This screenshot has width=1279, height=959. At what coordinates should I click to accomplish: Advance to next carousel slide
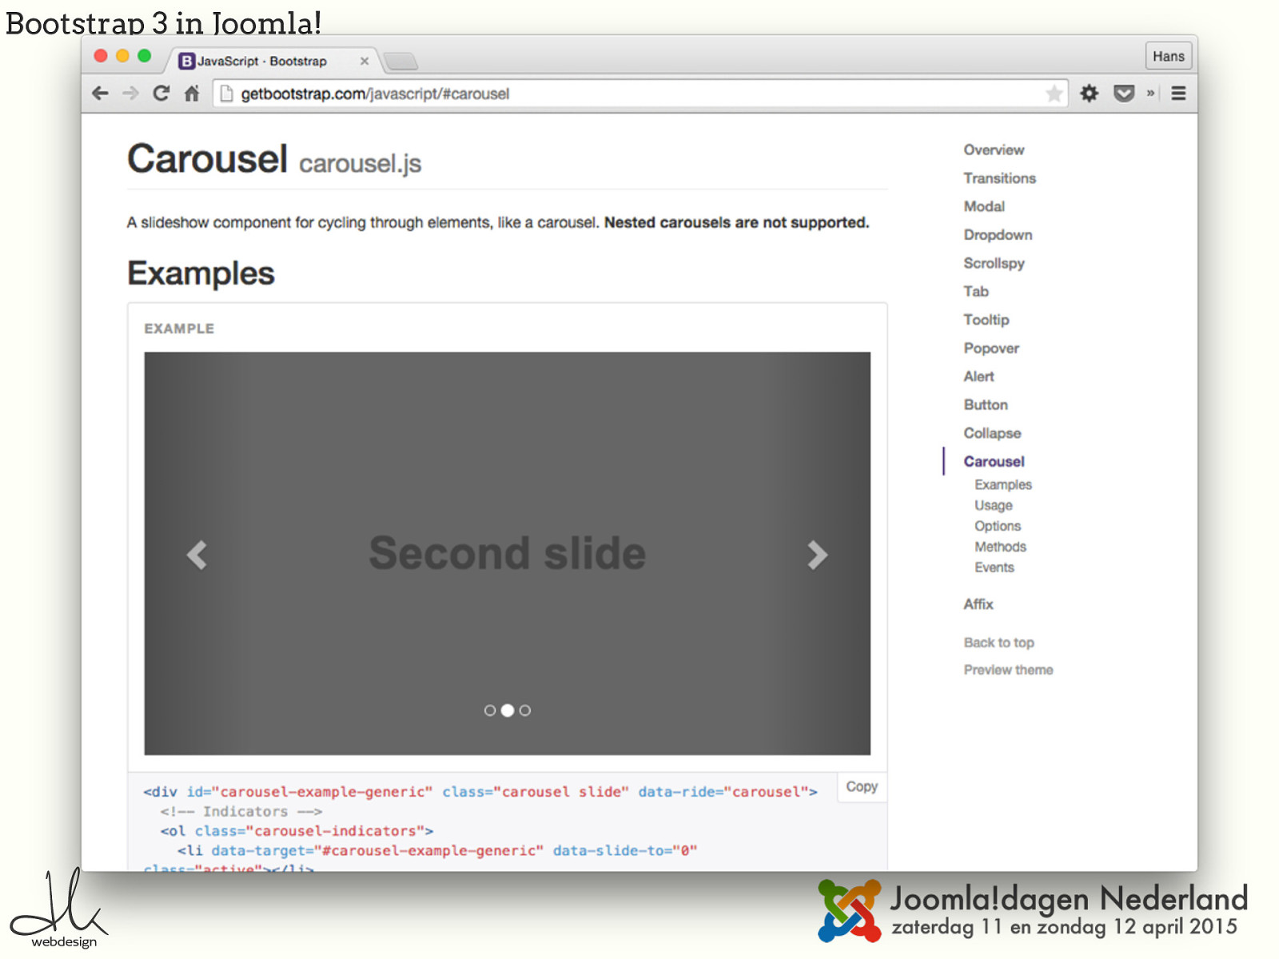tap(817, 554)
